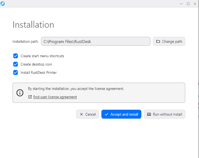
Task: Open the End-user license agreement link
Action: pos(55,97)
